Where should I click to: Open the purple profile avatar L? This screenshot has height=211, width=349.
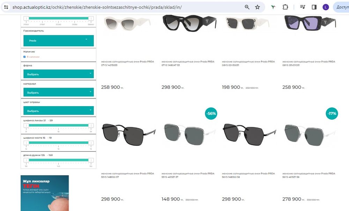(x=326, y=7)
